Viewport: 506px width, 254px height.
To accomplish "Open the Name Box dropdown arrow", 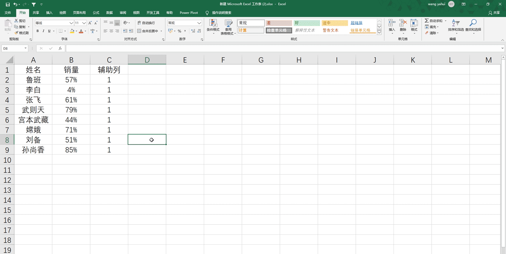I will [x=26, y=49].
